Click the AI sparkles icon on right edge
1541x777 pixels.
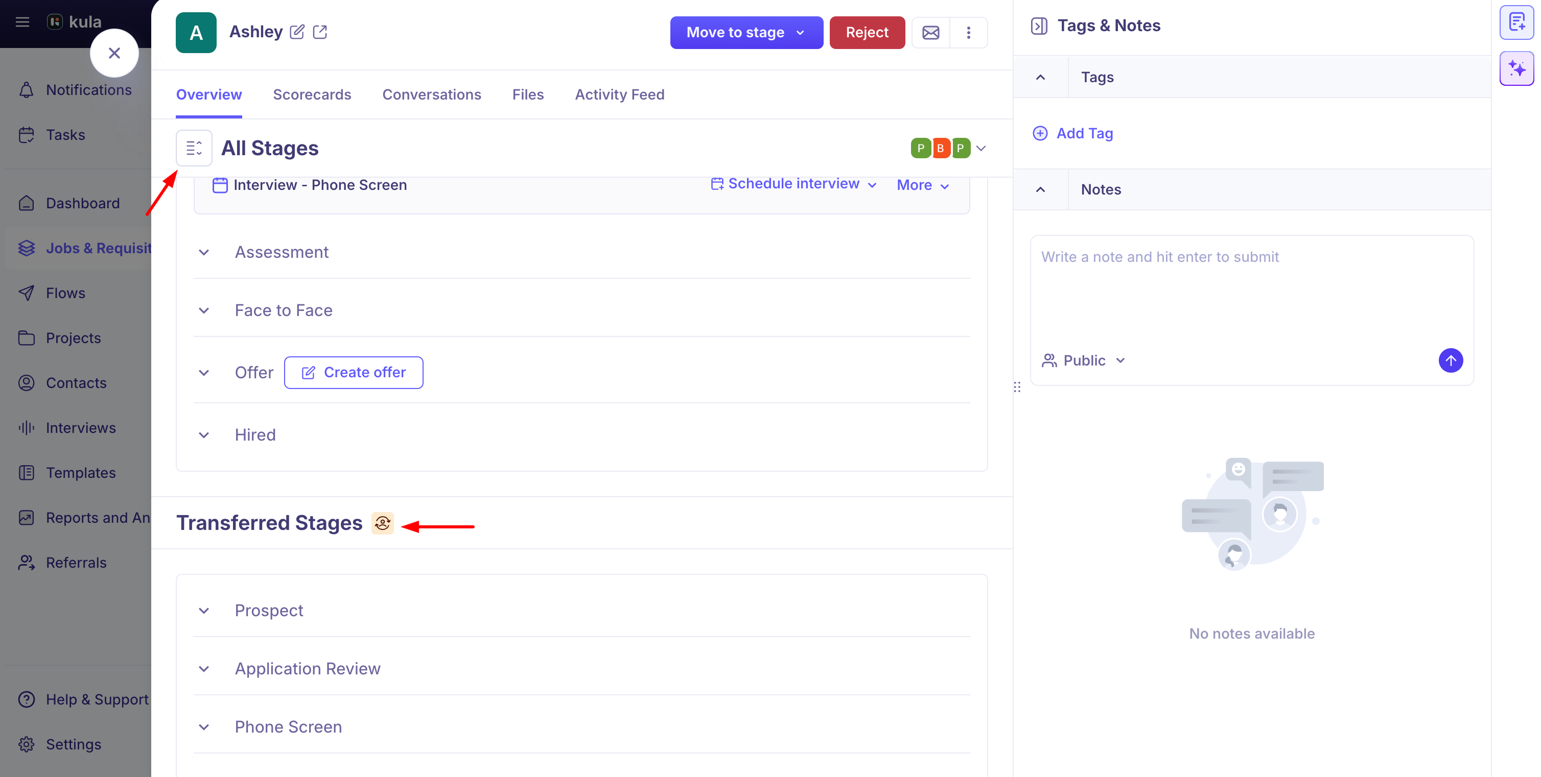1517,67
